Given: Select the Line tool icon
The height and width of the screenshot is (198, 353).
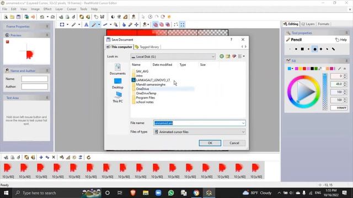Looking at the screenshot, I should pos(105,25).
